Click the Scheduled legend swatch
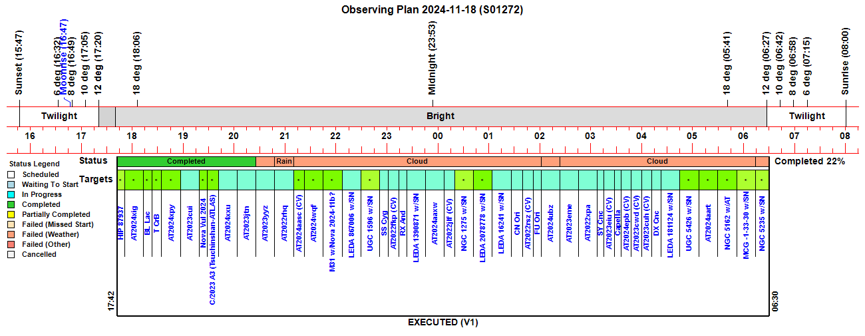This screenshot has width=865, height=336. (x=11, y=174)
